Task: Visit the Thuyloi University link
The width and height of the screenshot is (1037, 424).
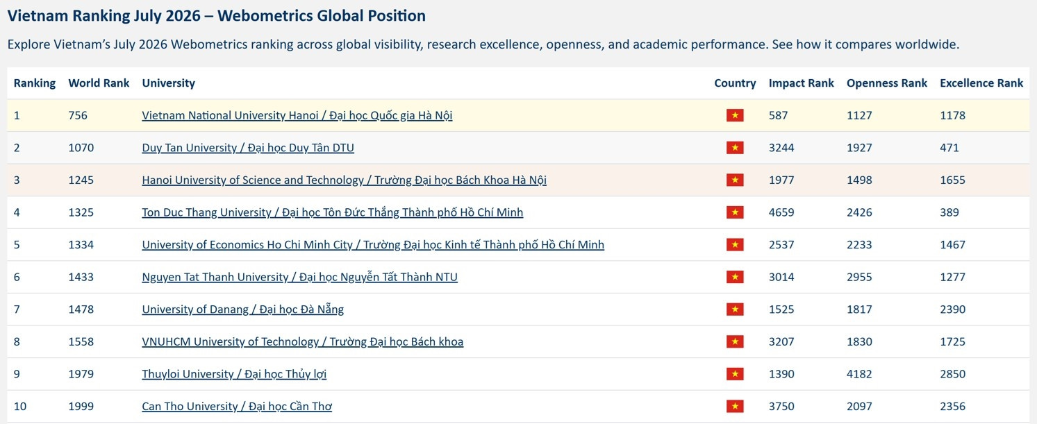Action: 234,374
